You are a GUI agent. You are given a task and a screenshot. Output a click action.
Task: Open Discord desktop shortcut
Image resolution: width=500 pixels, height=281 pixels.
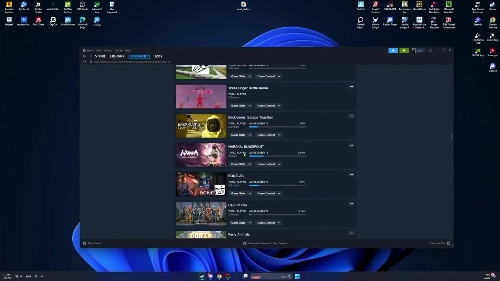(493, 68)
